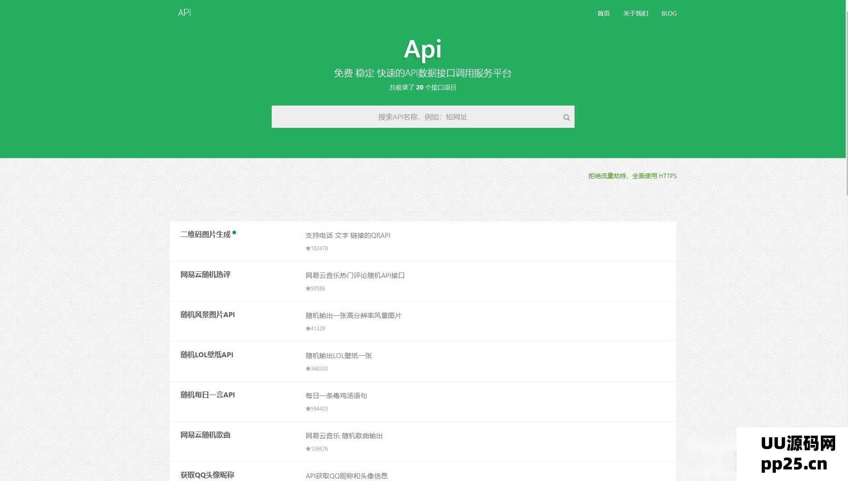The height and width of the screenshot is (481, 848).
Task: Click the green dot badge on 二维码图片生成
Action: (235, 232)
